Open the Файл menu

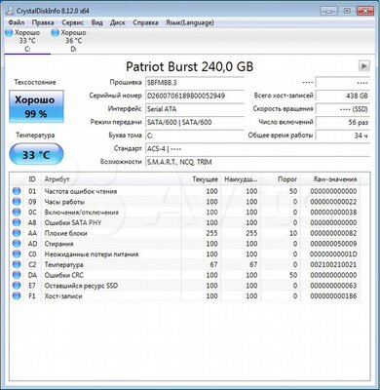[17, 22]
